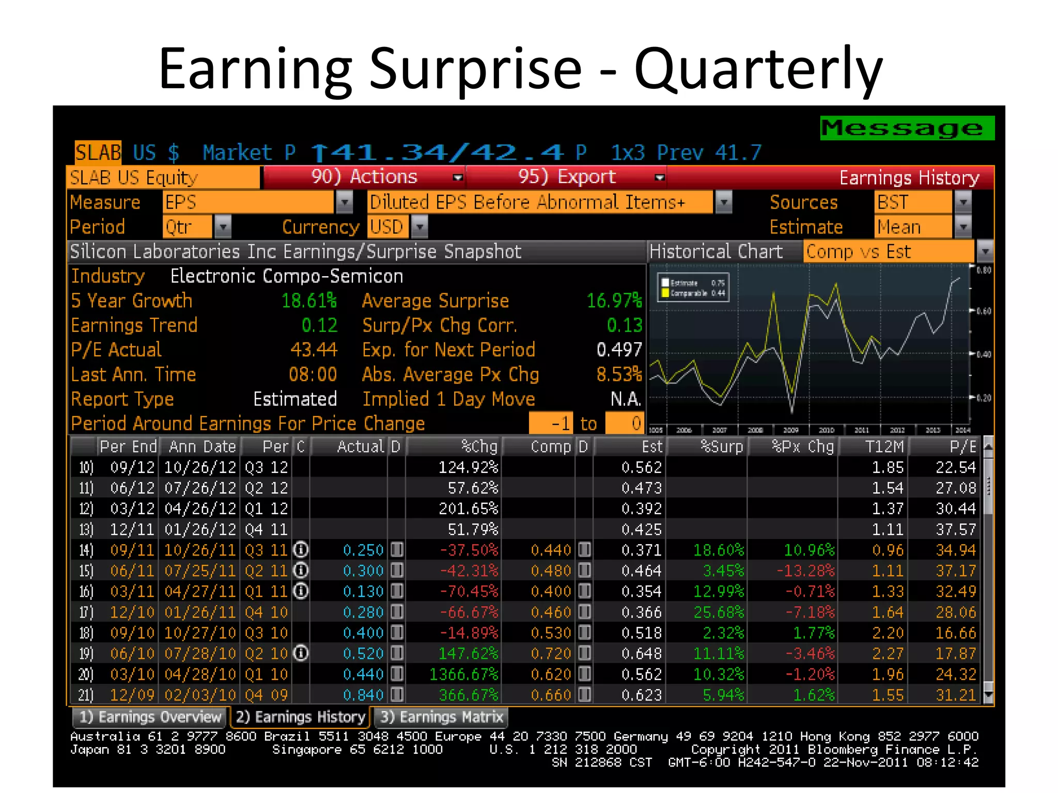
Task: Sort by Per End column header
Action: 128,447
